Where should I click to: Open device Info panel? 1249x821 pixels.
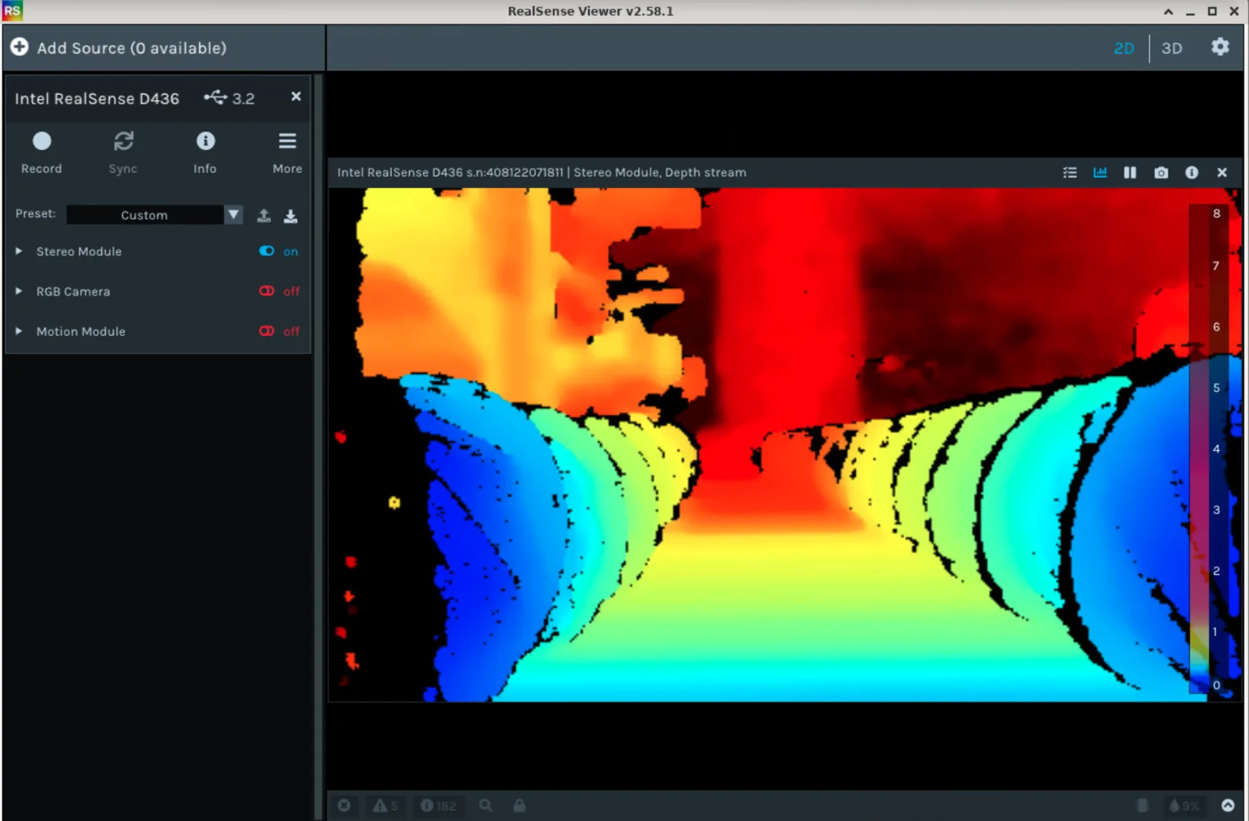[205, 152]
